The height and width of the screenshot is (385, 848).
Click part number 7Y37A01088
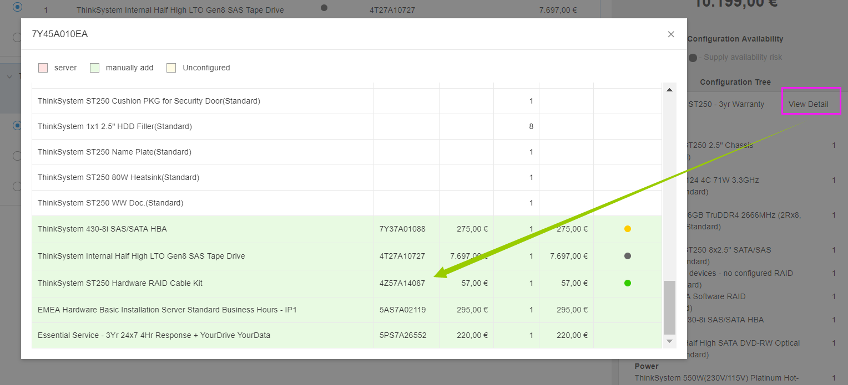click(x=402, y=229)
